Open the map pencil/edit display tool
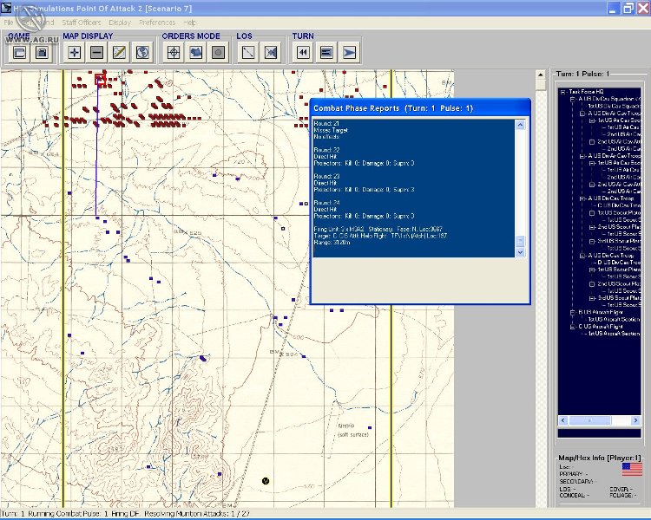Viewport: 651px width, 520px height. coord(120,52)
